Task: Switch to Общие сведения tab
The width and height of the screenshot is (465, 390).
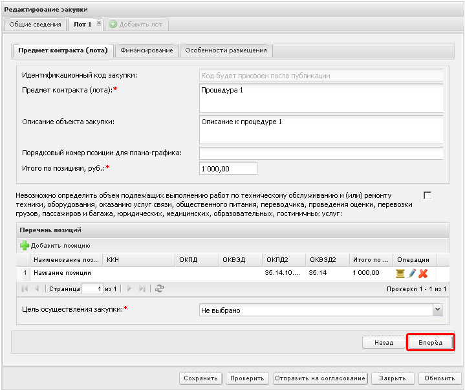Action: pos(35,25)
